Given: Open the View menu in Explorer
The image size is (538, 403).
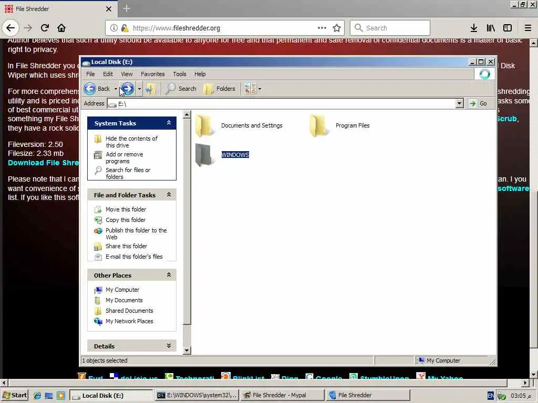Looking at the screenshot, I should point(127,74).
